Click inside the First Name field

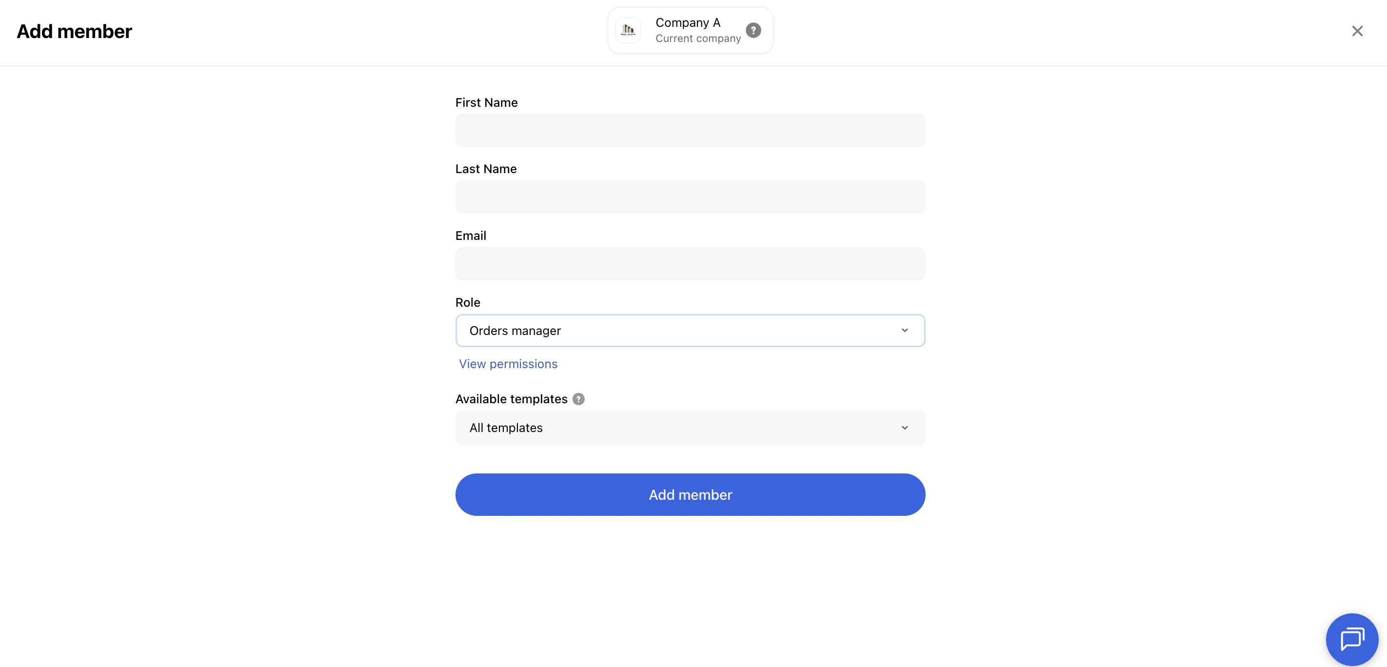(690, 130)
